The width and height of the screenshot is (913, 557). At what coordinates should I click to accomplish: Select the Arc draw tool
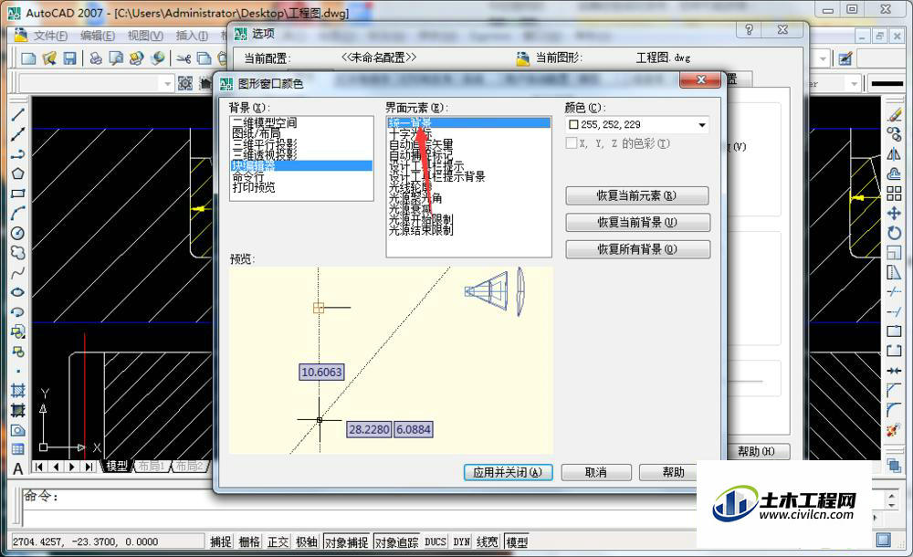(x=17, y=214)
